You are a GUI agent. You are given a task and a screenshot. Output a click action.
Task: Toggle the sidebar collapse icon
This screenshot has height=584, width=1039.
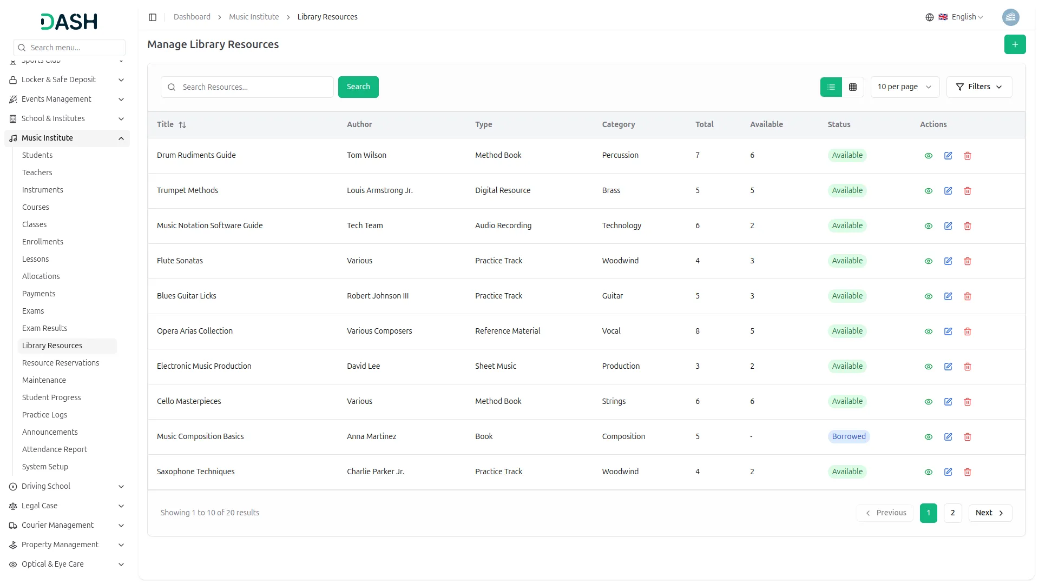click(x=153, y=17)
